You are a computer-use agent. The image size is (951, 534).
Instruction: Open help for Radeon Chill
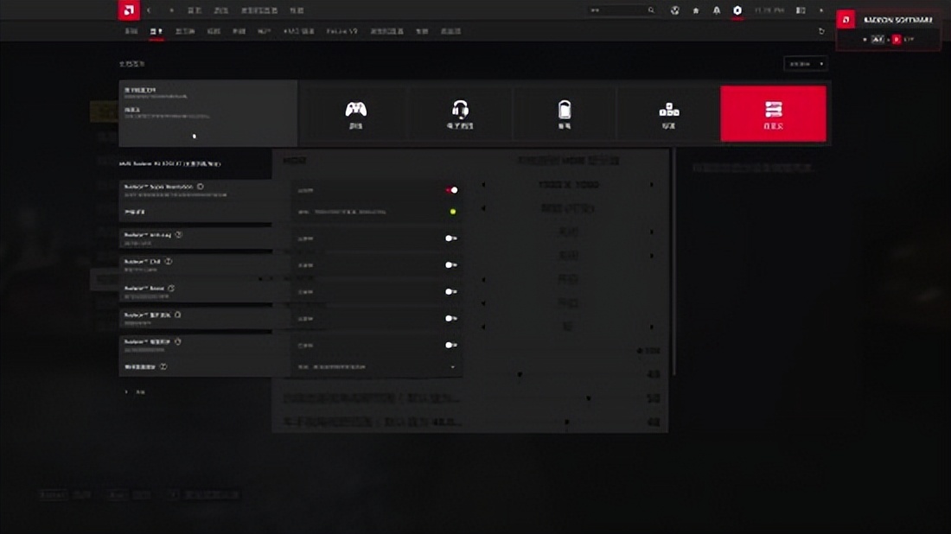point(169,261)
